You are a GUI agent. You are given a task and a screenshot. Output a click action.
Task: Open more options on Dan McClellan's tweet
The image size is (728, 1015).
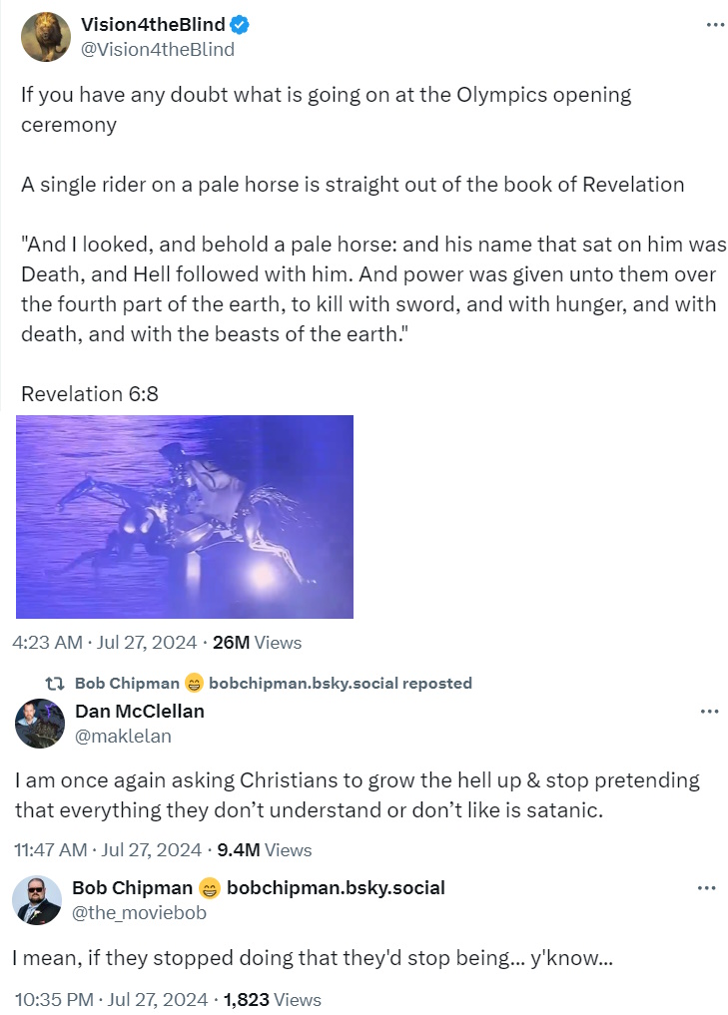tap(709, 712)
